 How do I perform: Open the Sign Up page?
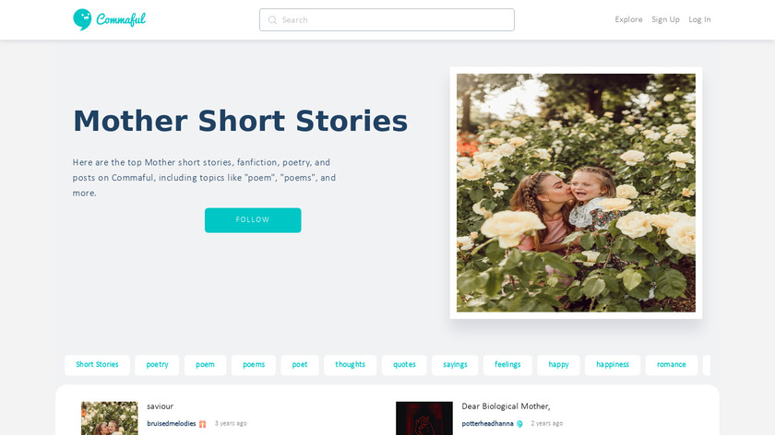click(665, 19)
